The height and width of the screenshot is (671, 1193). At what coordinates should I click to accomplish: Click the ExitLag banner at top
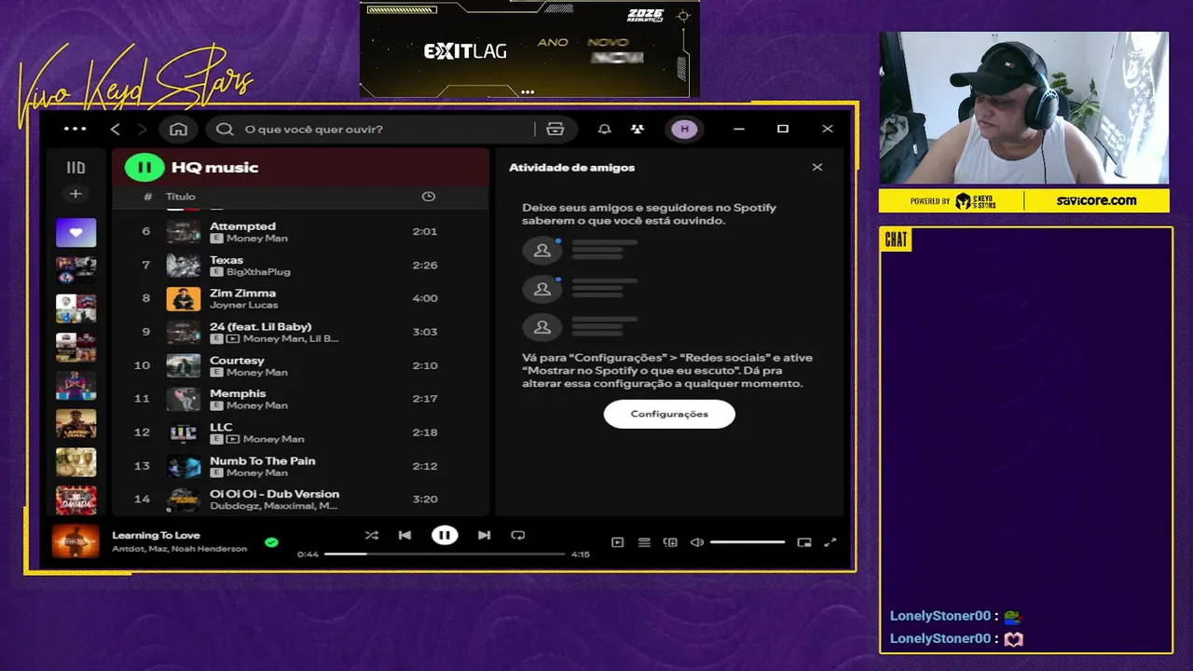tap(529, 48)
